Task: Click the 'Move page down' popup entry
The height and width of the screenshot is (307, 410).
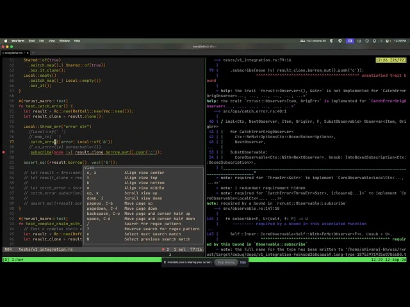Action: [141, 209]
